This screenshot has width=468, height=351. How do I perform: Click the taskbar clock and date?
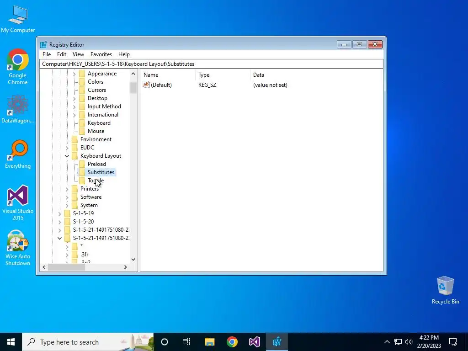click(x=429, y=342)
